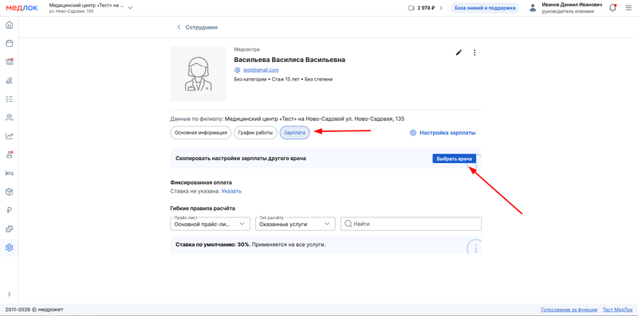Open the home icon in sidebar
The width and height of the screenshot is (638, 316).
pyautogui.click(x=9, y=25)
